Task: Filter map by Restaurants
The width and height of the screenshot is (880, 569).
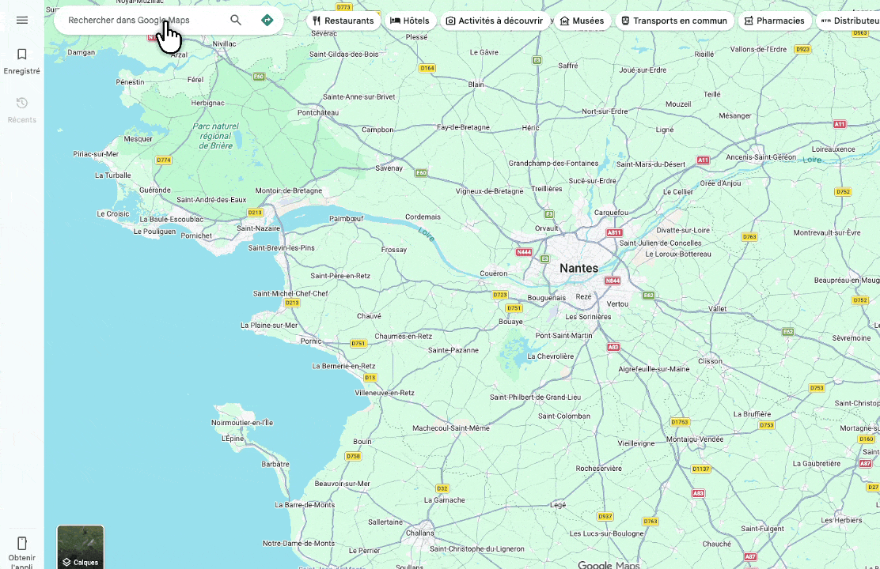Action: click(x=343, y=21)
